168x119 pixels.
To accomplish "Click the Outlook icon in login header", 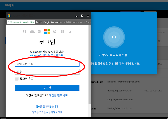I will 40,32.
